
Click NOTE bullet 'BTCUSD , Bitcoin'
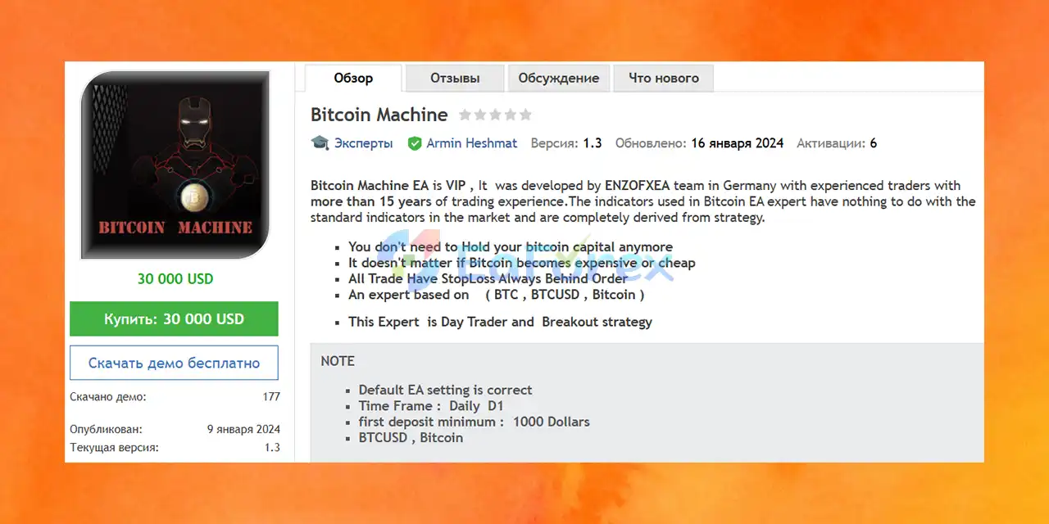411,438
